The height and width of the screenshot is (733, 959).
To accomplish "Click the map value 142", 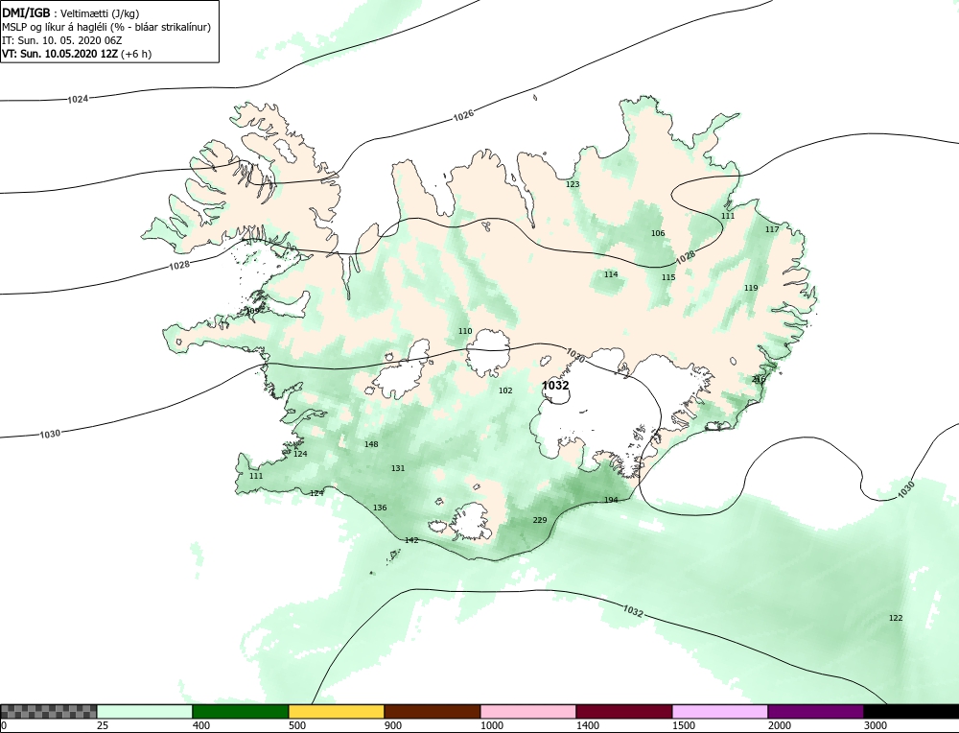I will pos(411,540).
